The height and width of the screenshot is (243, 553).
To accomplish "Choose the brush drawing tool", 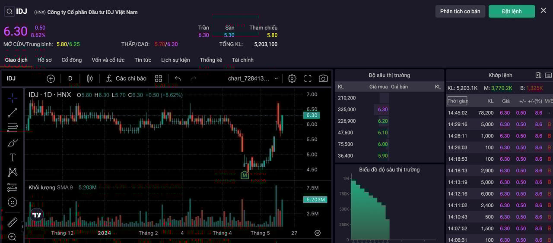I will [13, 143].
